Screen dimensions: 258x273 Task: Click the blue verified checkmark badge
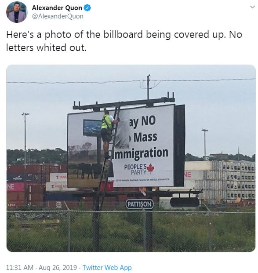(87, 8)
